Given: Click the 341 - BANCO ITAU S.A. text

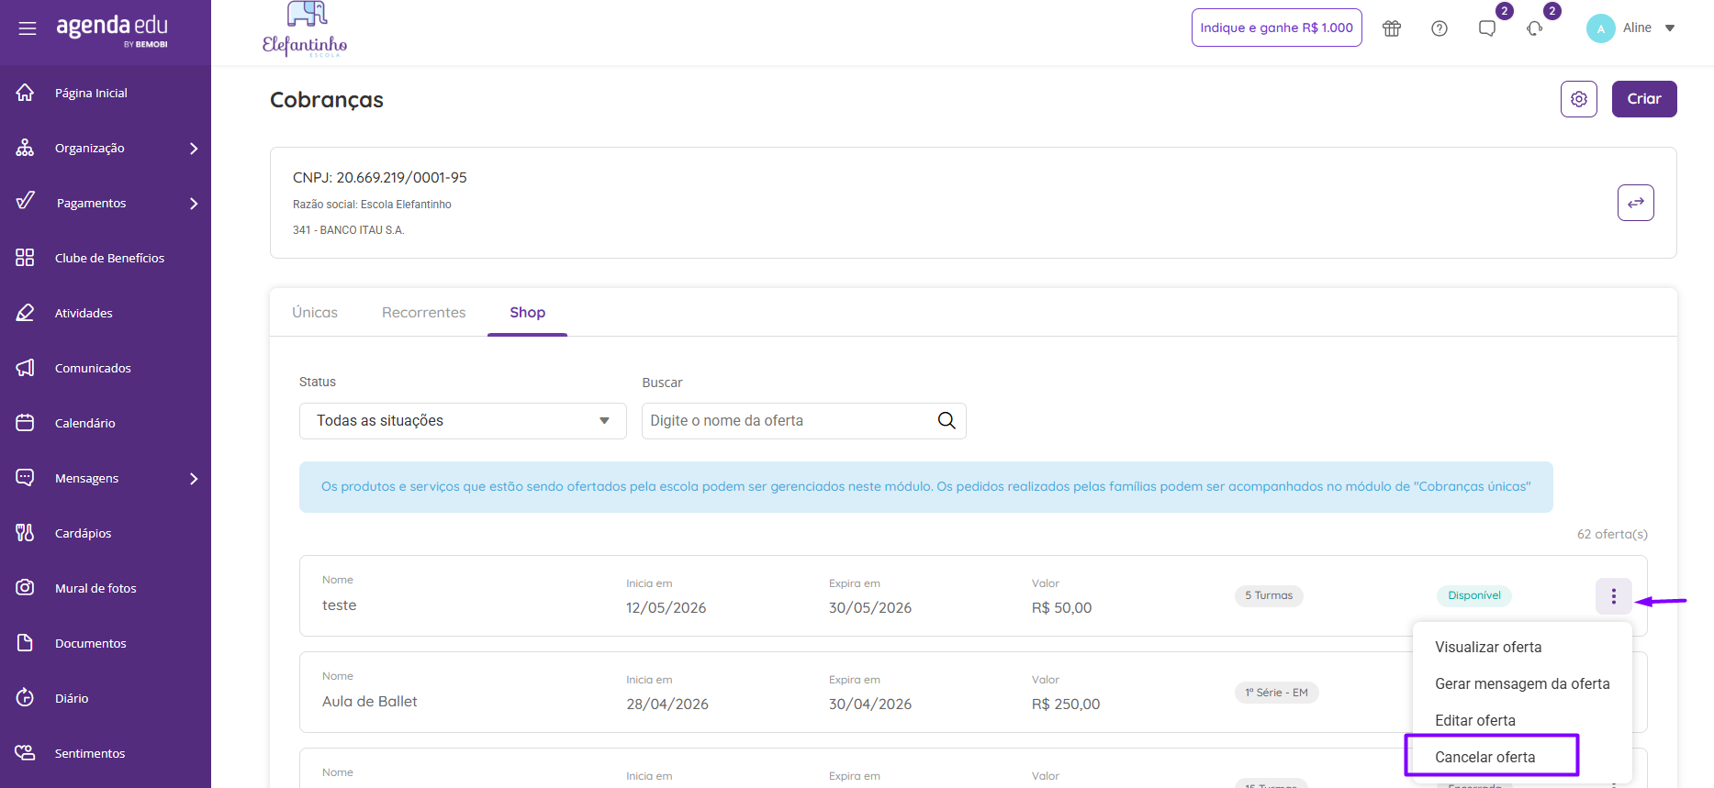Looking at the screenshot, I should [x=349, y=230].
